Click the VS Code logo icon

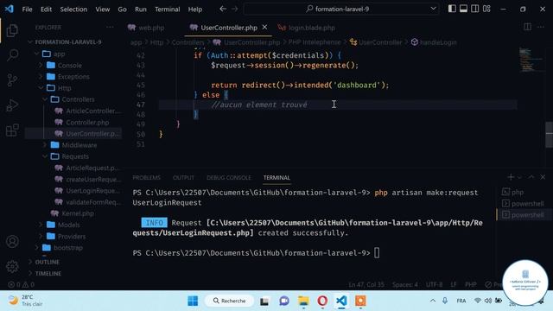[10, 9]
